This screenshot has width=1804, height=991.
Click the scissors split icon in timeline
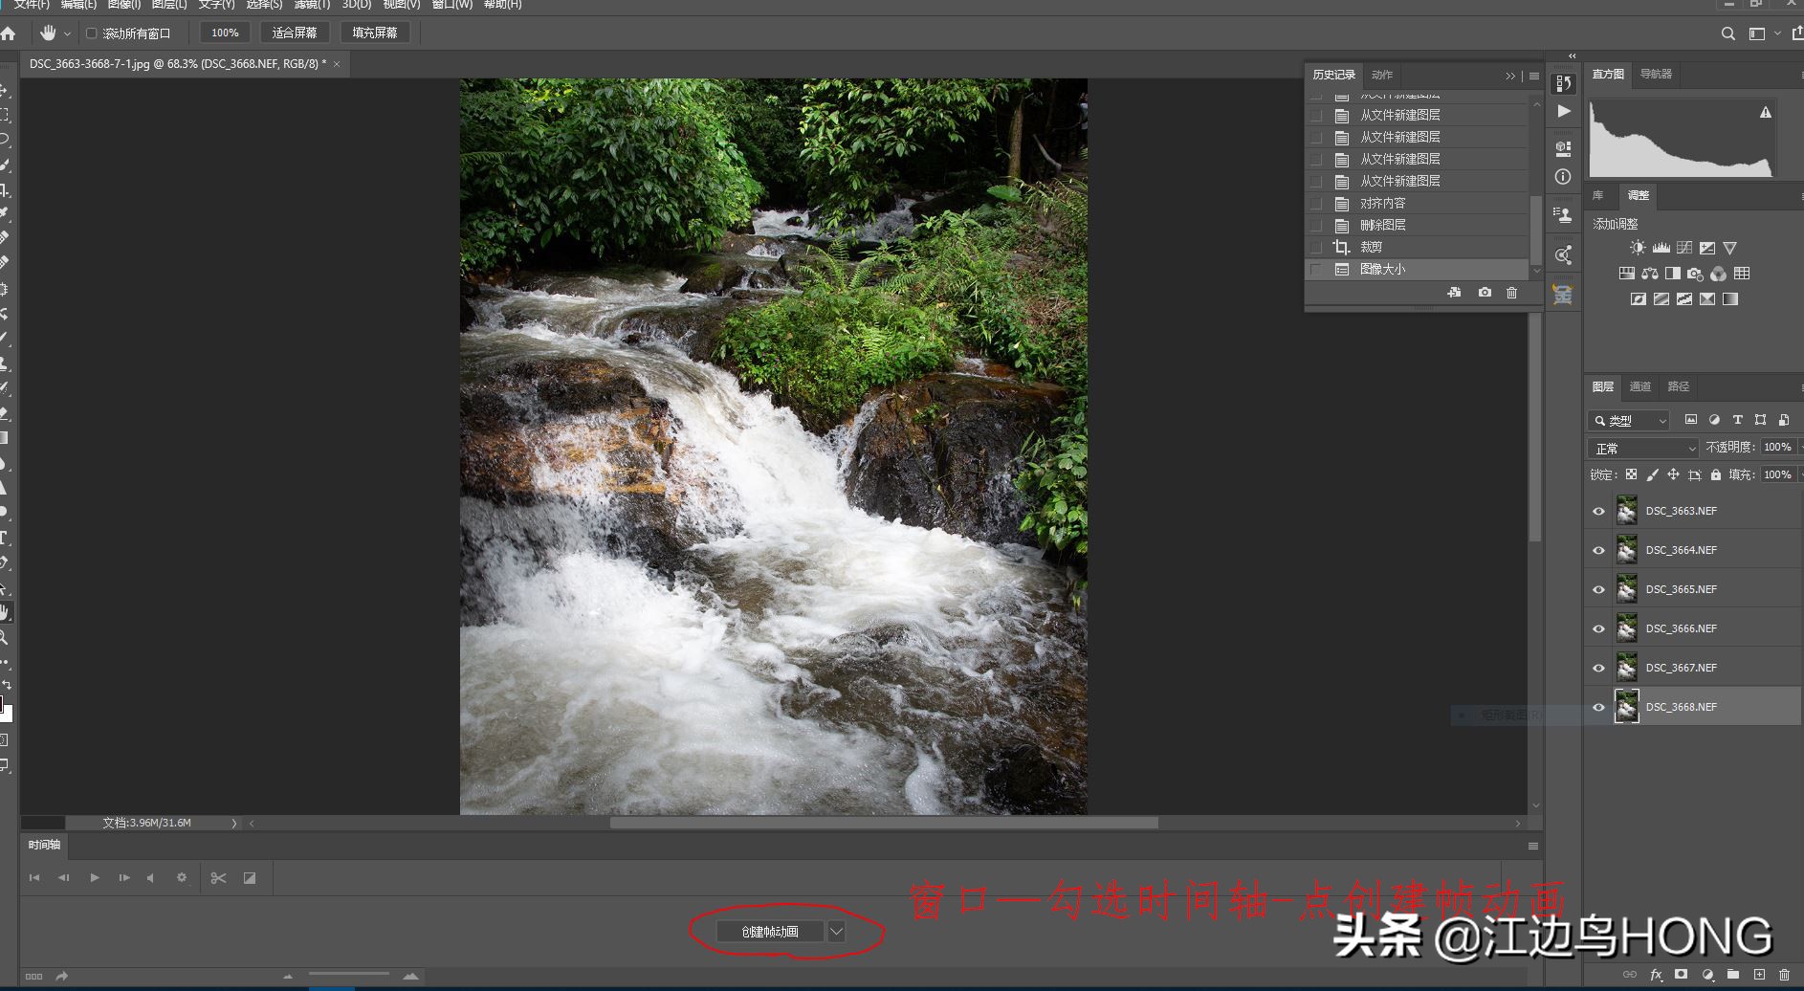(x=218, y=878)
